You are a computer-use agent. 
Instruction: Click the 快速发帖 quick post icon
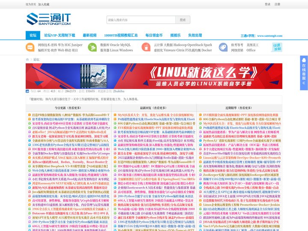pyautogui.click(x=277, y=47)
